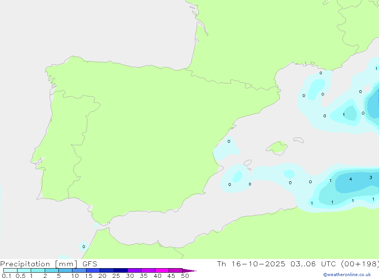
Task: Click the legend swatch between 45 and 50
Action: (176, 270)
